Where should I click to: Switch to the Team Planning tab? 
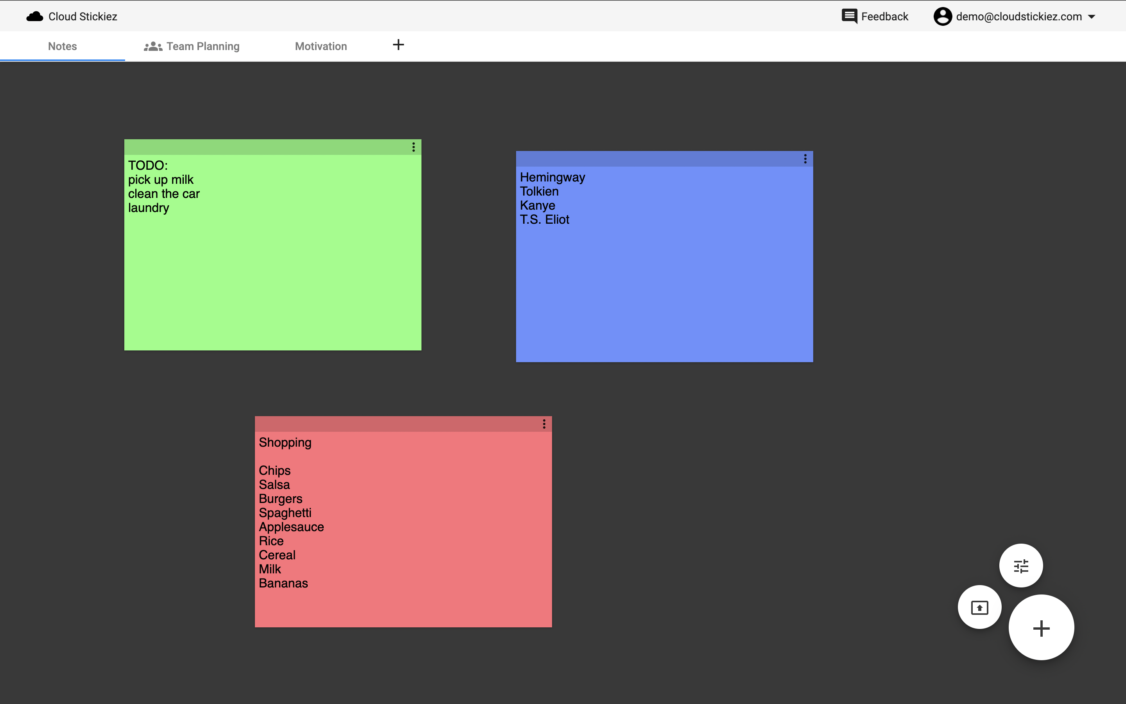click(203, 46)
